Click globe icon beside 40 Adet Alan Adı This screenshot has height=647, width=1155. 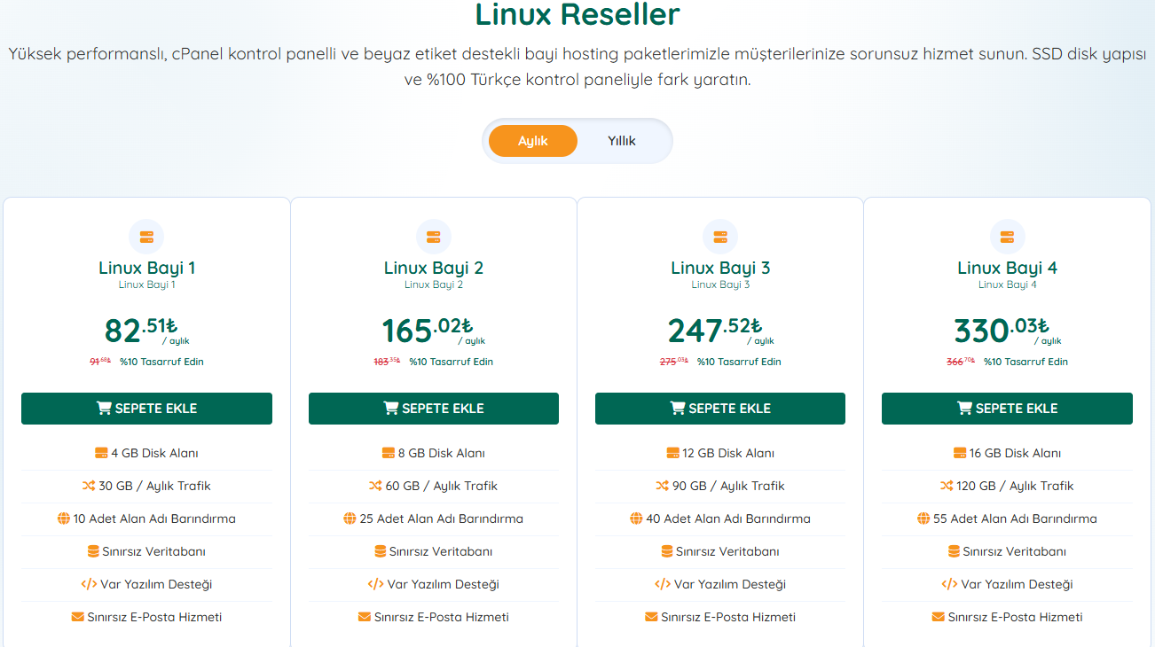(636, 518)
